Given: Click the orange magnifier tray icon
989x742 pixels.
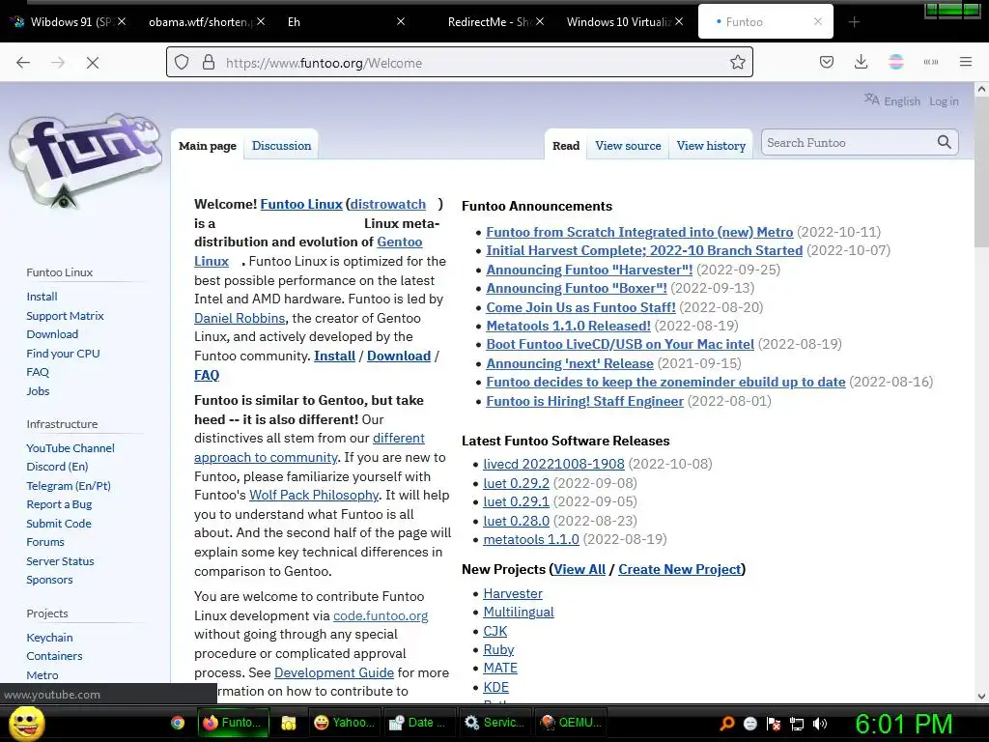Looking at the screenshot, I should (x=727, y=724).
